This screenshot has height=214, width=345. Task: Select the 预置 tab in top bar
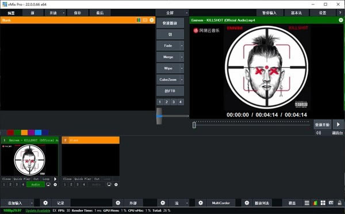(11, 13)
